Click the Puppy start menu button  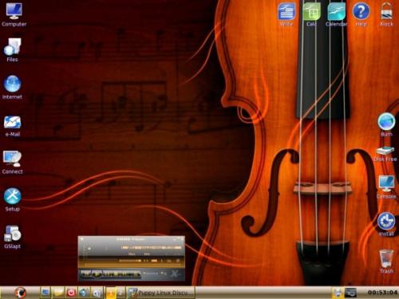[20, 293]
